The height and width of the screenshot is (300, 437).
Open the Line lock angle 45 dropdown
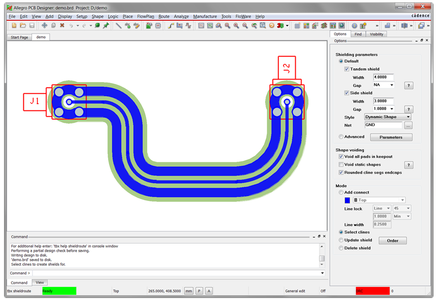pos(401,208)
